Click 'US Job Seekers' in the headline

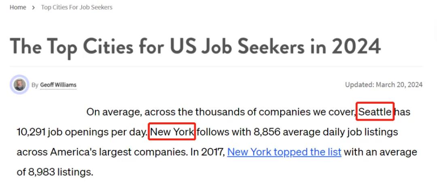coord(237,47)
